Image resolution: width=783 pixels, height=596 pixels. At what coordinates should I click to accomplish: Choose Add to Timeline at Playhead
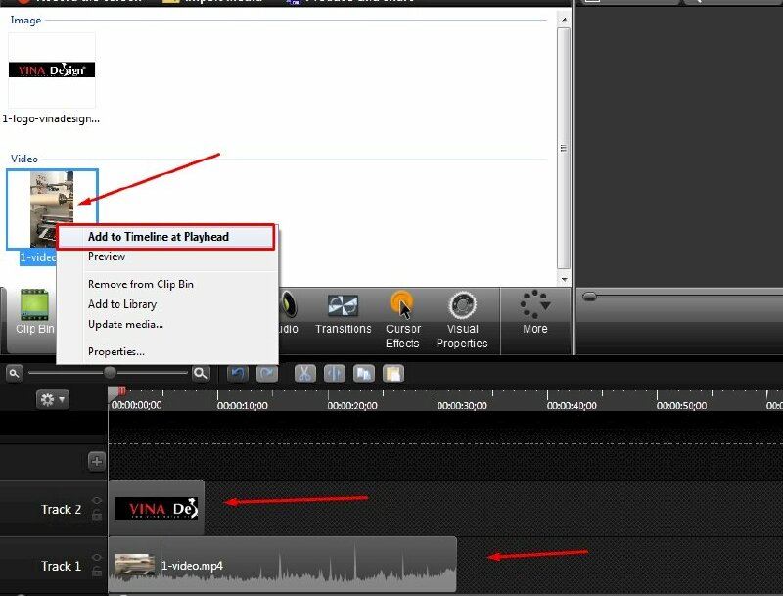tap(158, 237)
